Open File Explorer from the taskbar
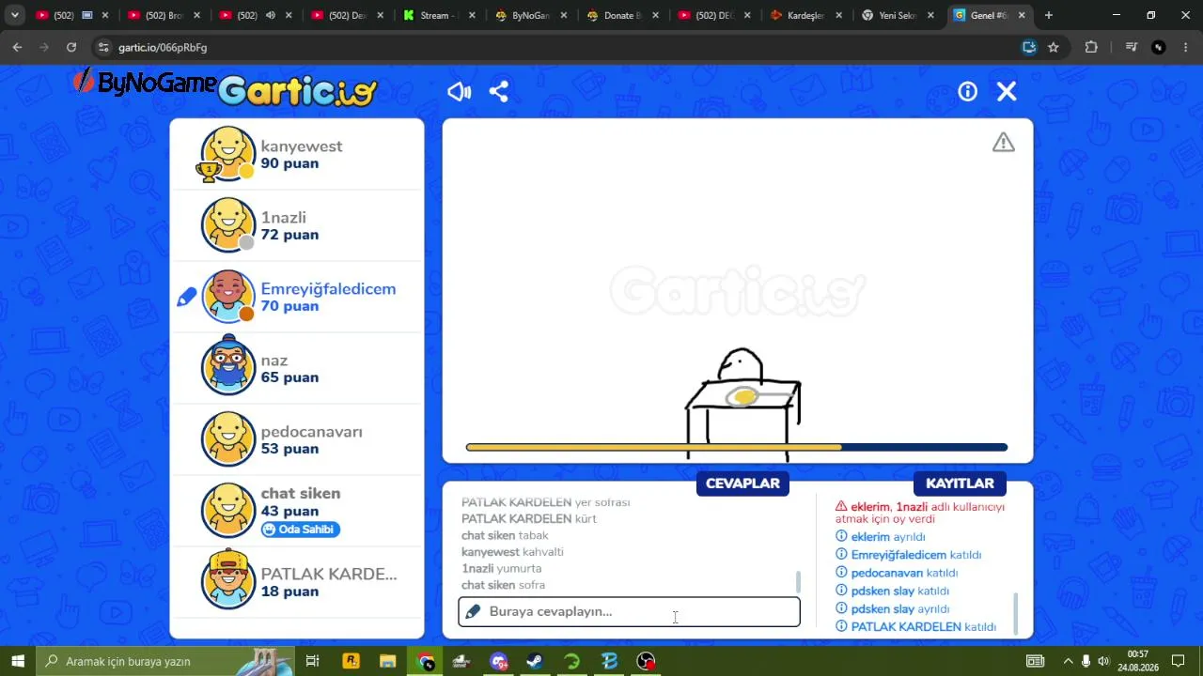Screen dimensions: 1203x676 (387, 661)
